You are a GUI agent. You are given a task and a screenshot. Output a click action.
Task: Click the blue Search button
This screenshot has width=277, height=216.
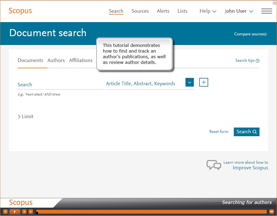point(246,132)
